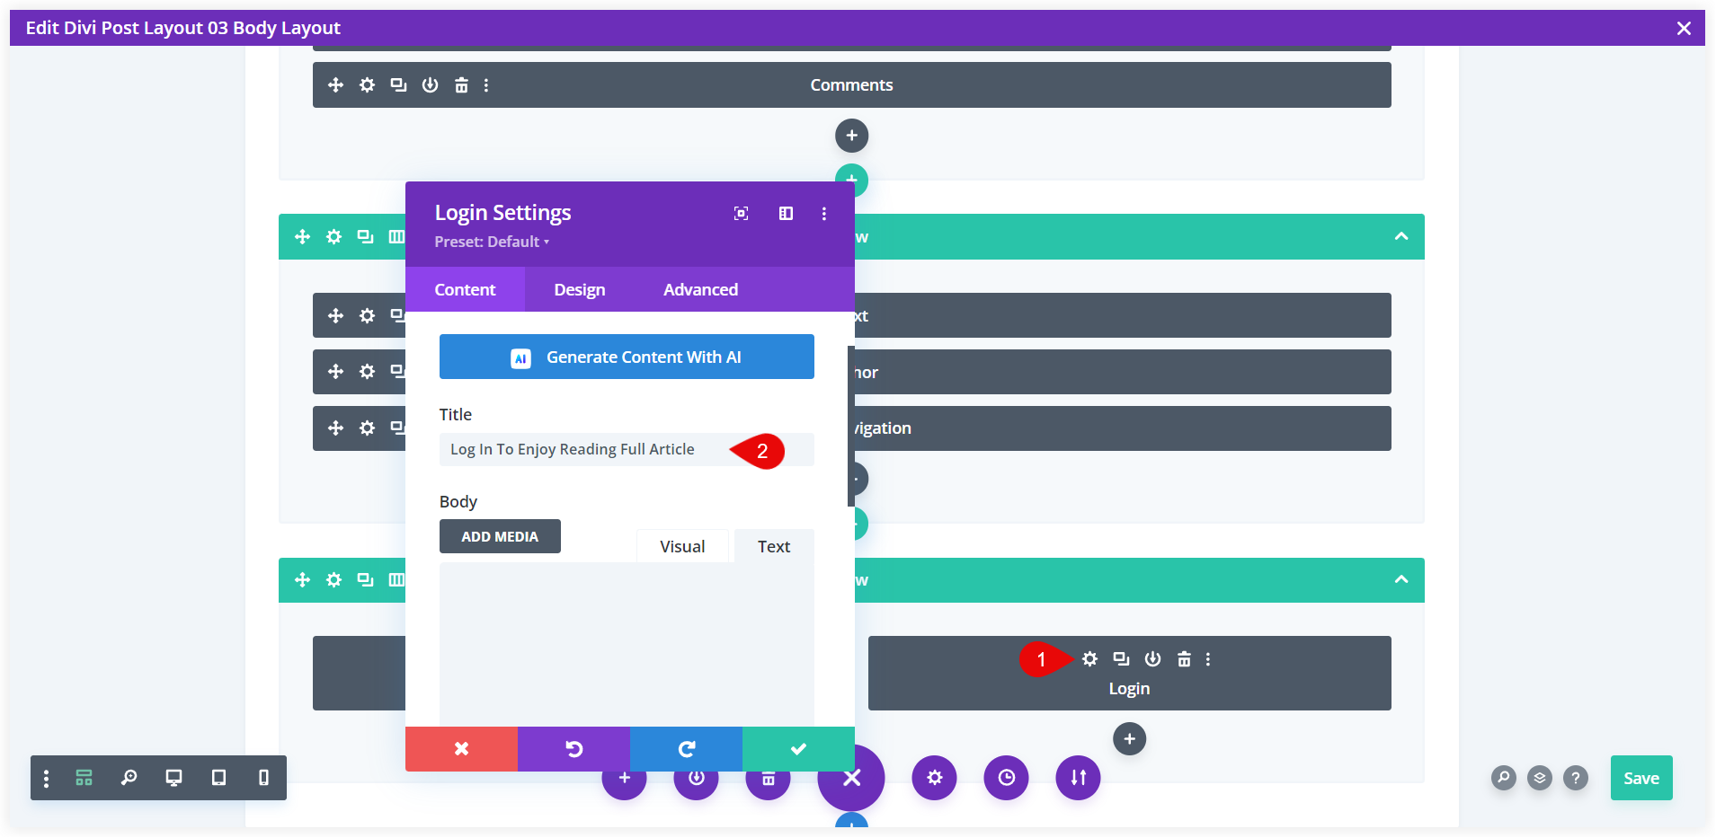
Task: Change column structure of second row
Action: (396, 579)
